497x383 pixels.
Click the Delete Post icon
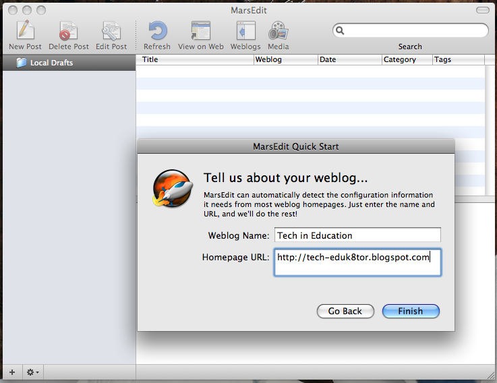[69, 30]
